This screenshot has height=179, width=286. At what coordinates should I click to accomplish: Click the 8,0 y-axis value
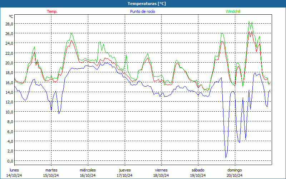coord(10,121)
